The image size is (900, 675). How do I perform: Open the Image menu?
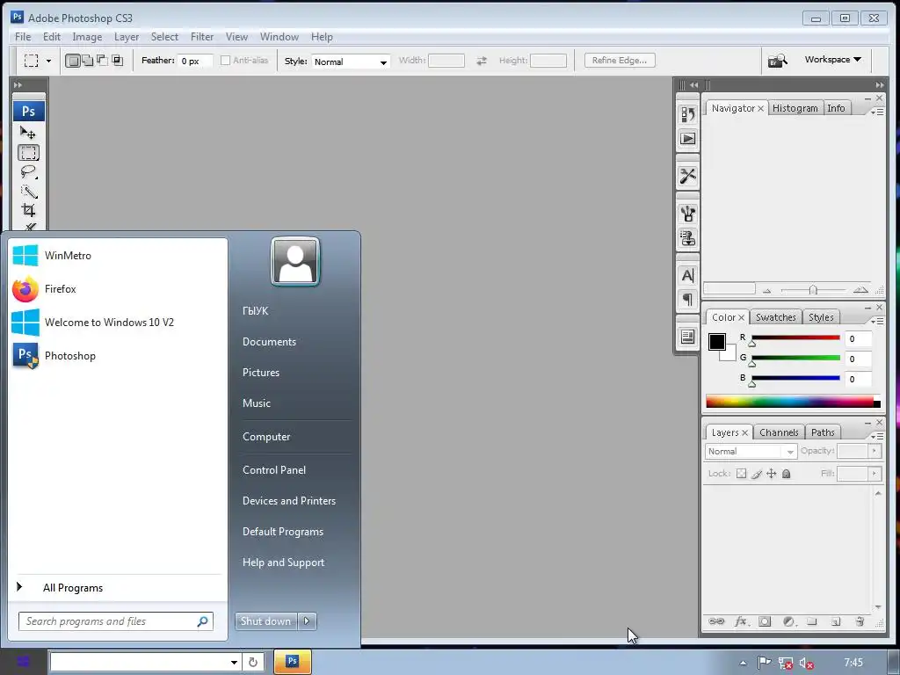[x=87, y=37]
